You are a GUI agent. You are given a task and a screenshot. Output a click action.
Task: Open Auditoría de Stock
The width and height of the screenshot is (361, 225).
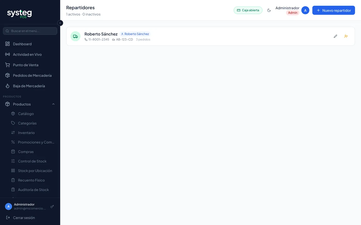click(33, 190)
